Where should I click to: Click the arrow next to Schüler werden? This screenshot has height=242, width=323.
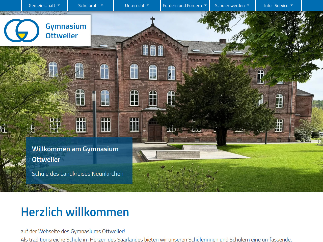pos(248,5)
